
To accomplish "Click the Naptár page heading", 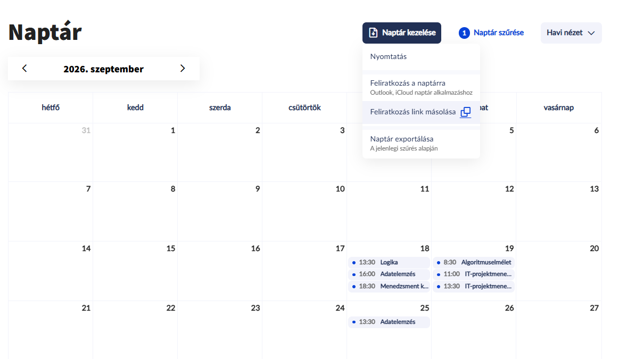I will 45,32.
